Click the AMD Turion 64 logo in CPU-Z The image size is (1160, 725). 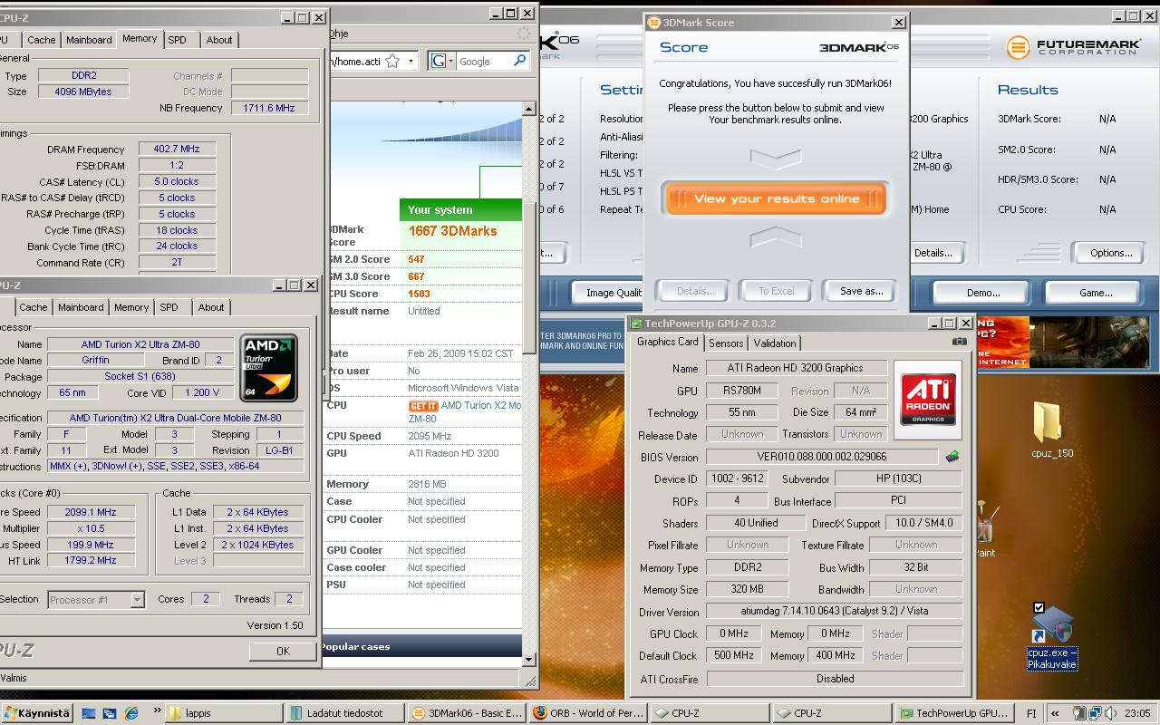[x=268, y=368]
